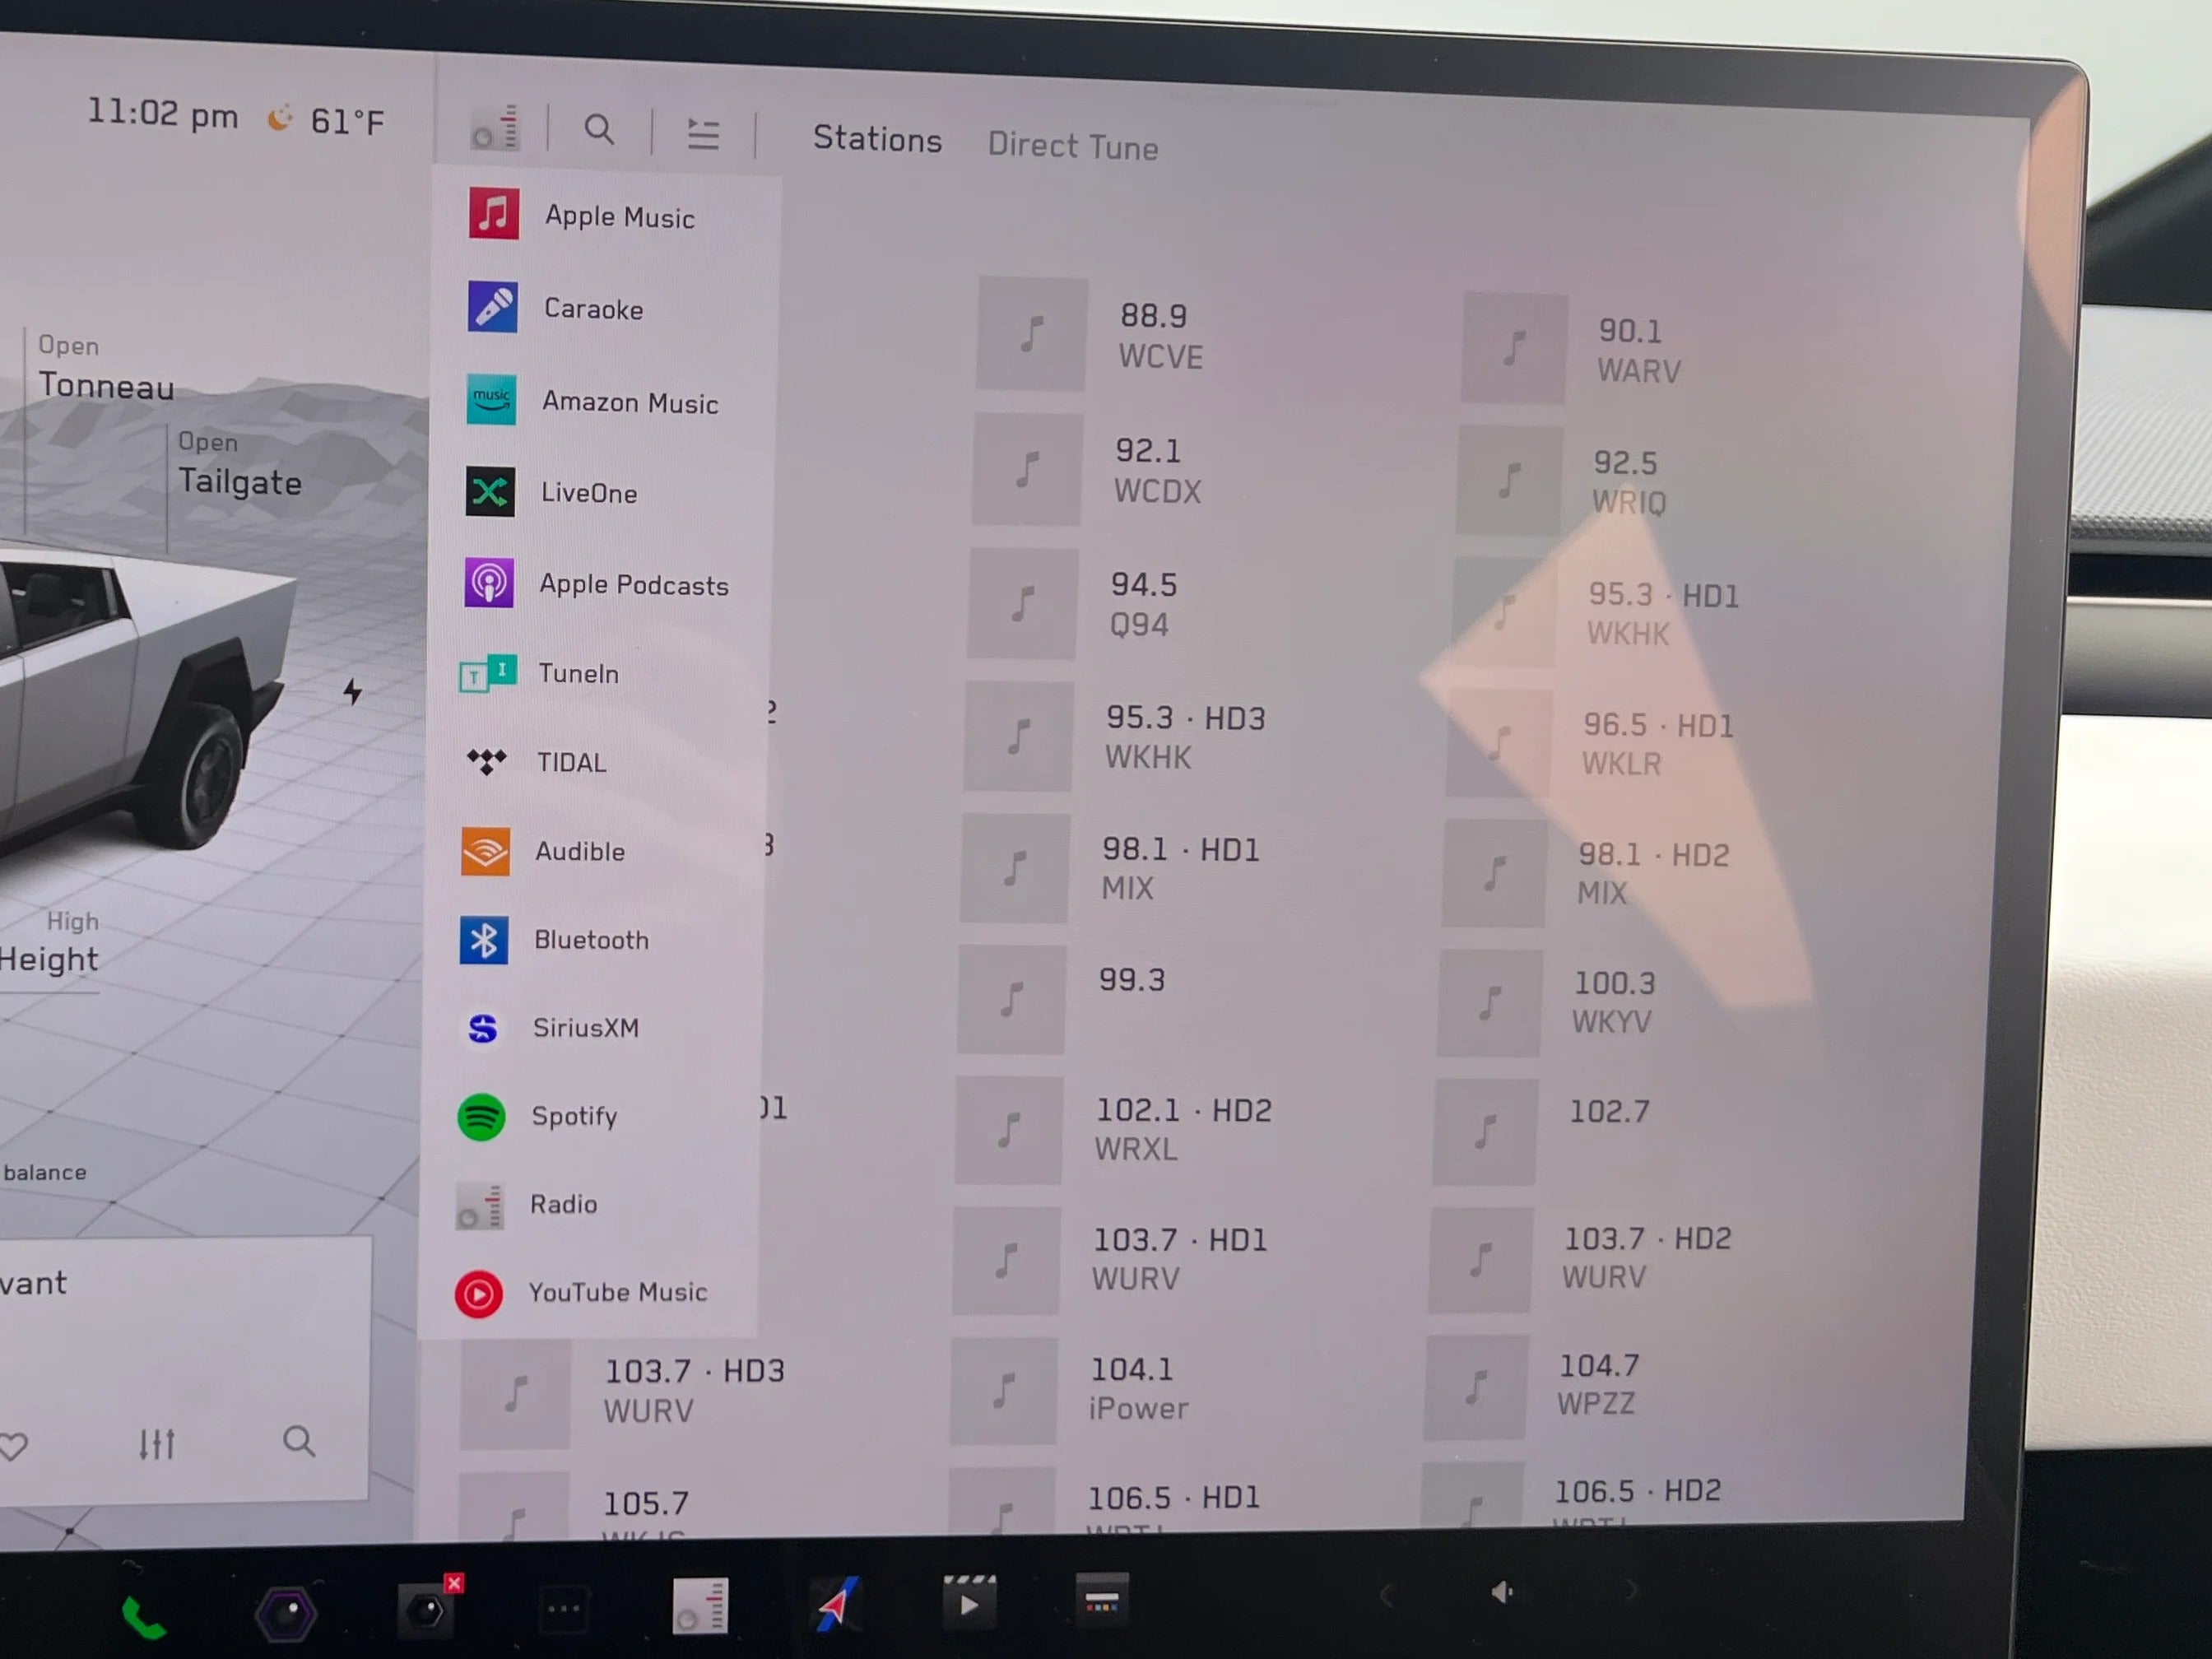This screenshot has width=2212, height=1659.
Task: Open YouTube Music app
Action: point(616,1293)
